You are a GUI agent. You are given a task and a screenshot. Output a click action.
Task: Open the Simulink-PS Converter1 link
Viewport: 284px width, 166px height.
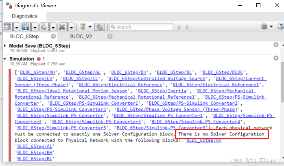pyautogui.click(x=158, y=115)
